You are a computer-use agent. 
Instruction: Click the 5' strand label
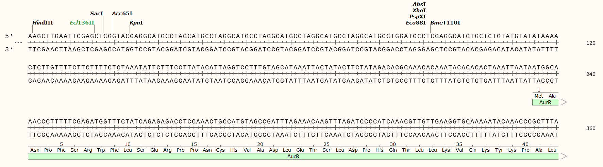click(x=9, y=36)
